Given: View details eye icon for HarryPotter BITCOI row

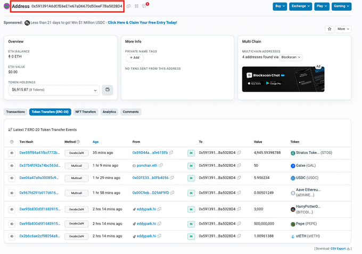Looking at the screenshot, I should [12, 209].
